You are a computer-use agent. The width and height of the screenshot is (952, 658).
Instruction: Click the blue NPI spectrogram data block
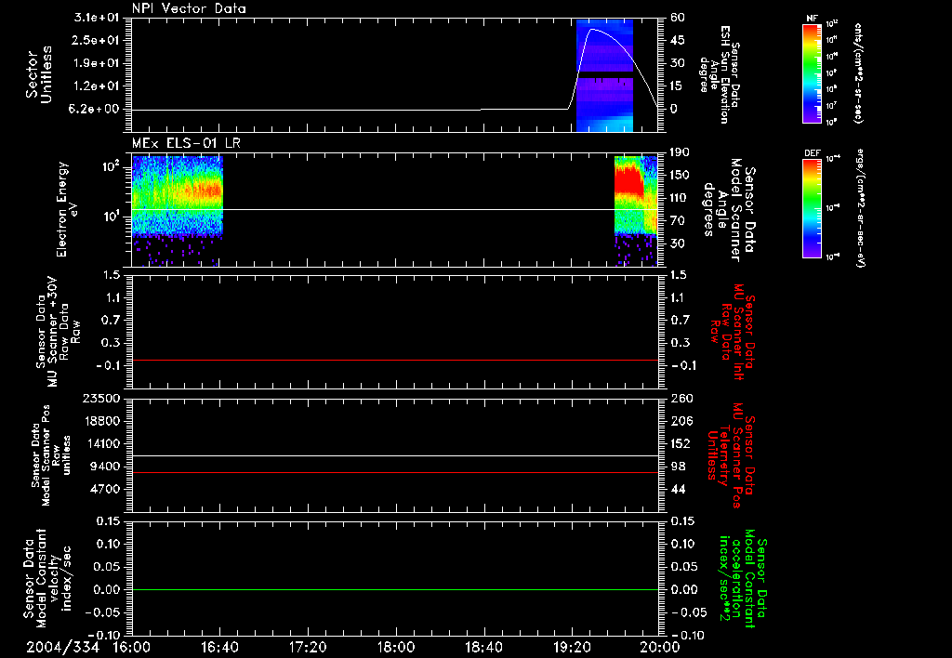(x=604, y=75)
